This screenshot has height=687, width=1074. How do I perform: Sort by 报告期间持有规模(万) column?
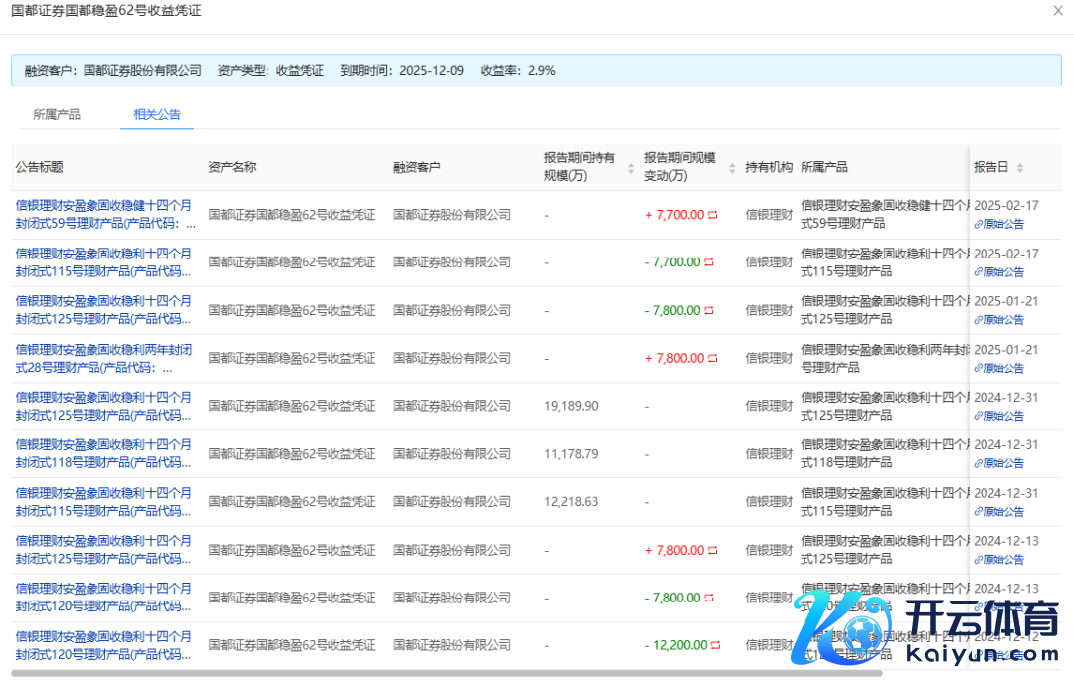631,168
